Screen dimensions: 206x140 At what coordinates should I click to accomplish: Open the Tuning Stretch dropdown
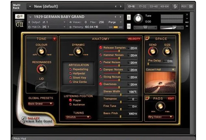point(78,117)
